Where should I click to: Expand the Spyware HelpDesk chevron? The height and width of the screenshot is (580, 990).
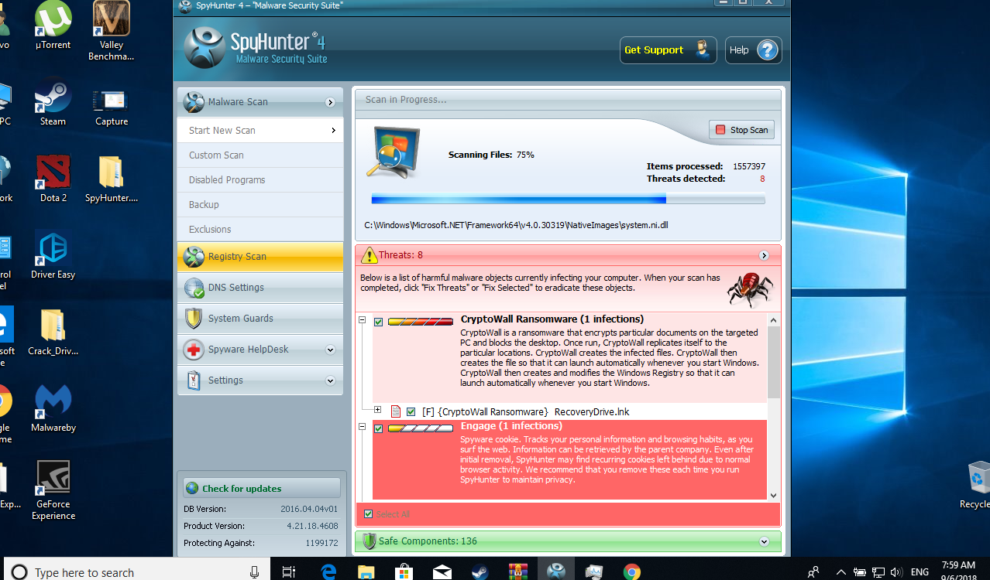pos(331,350)
